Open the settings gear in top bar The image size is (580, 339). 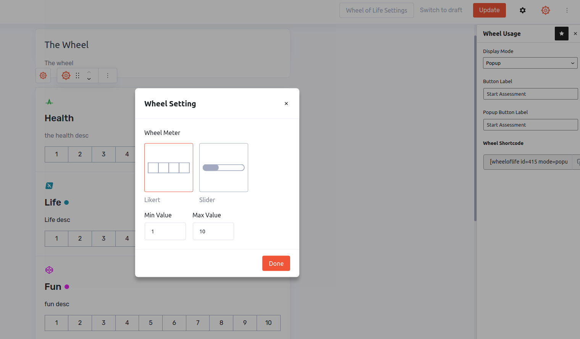point(522,10)
